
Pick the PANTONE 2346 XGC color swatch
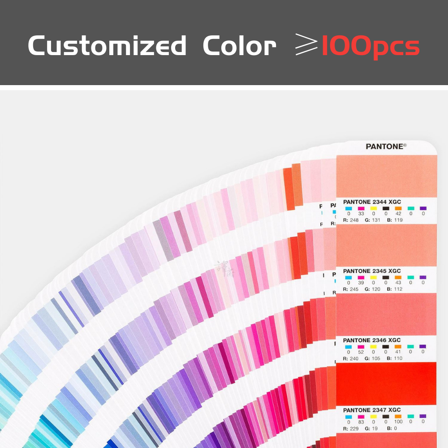(386, 314)
